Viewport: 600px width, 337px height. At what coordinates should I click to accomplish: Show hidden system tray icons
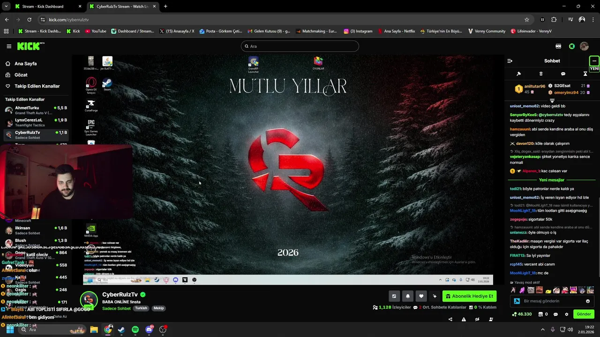coord(543,330)
